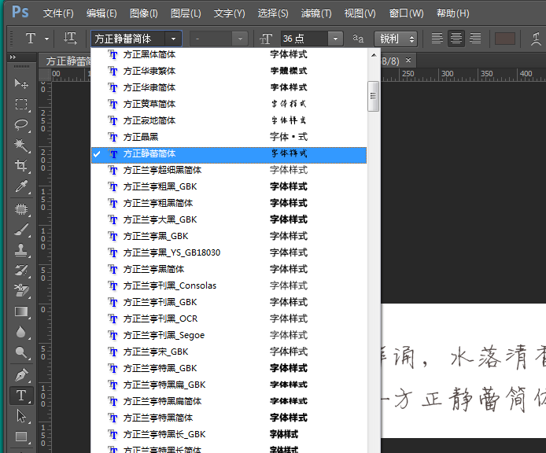This screenshot has height=453, width=546.
Task: Open the Type tool preset picker arrow
Action: 46,39
